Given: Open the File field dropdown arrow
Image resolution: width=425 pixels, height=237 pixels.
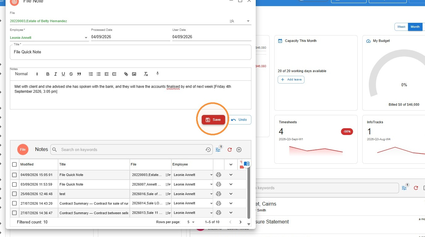Looking at the screenshot, I should (x=248, y=21).
